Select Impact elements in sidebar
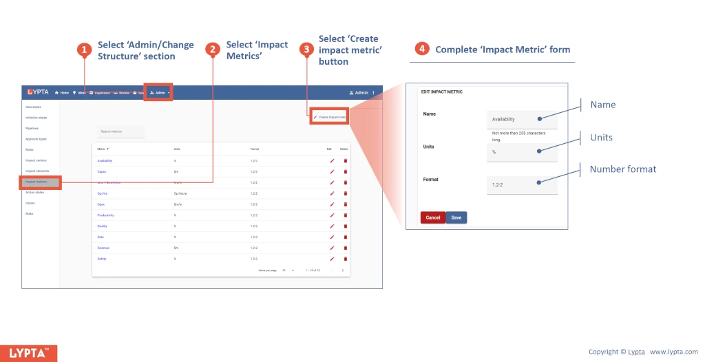Image resolution: width=705 pixels, height=362 pixels. tap(37, 171)
